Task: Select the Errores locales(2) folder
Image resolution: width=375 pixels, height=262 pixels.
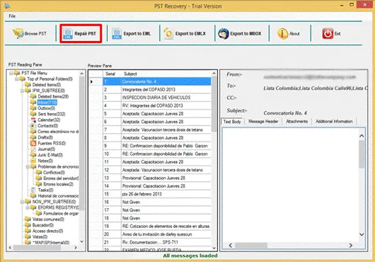Action: coord(58,184)
